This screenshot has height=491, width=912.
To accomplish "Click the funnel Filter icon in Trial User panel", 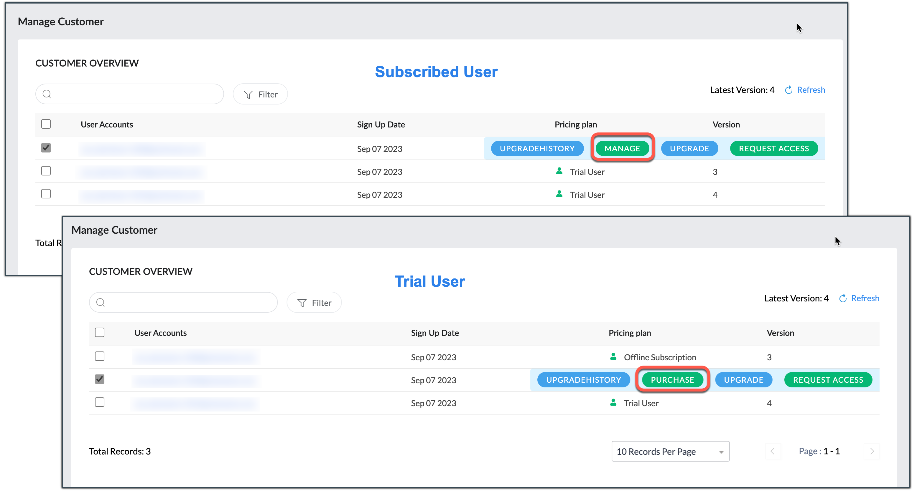I will (x=302, y=303).
